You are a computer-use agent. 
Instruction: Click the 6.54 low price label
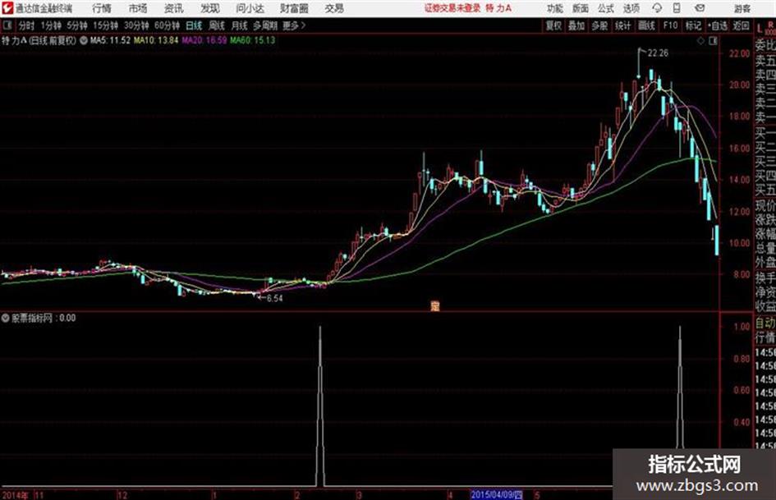274,298
